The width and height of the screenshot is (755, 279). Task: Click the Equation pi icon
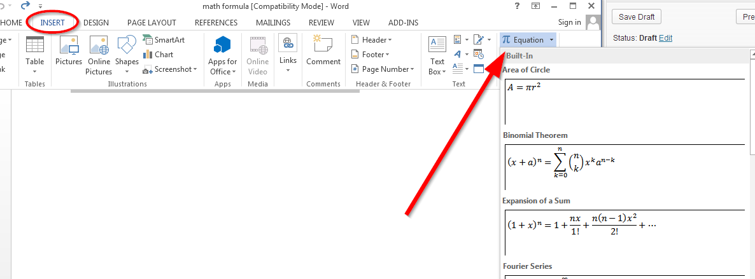[x=506, y=40]
